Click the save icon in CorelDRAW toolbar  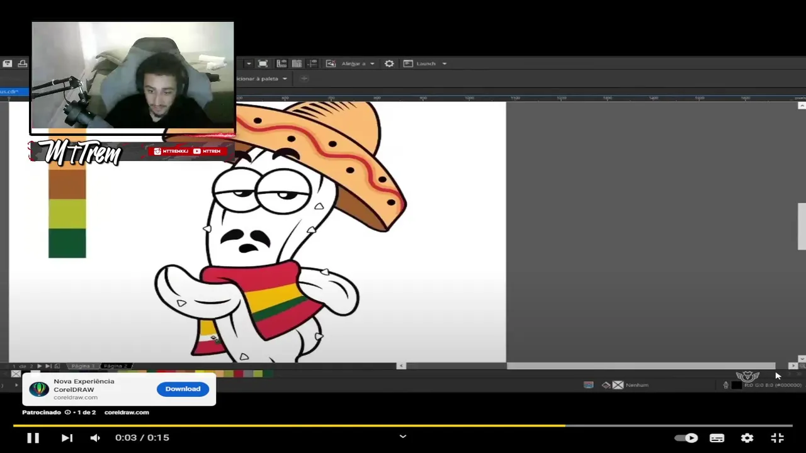coord(7,64)
